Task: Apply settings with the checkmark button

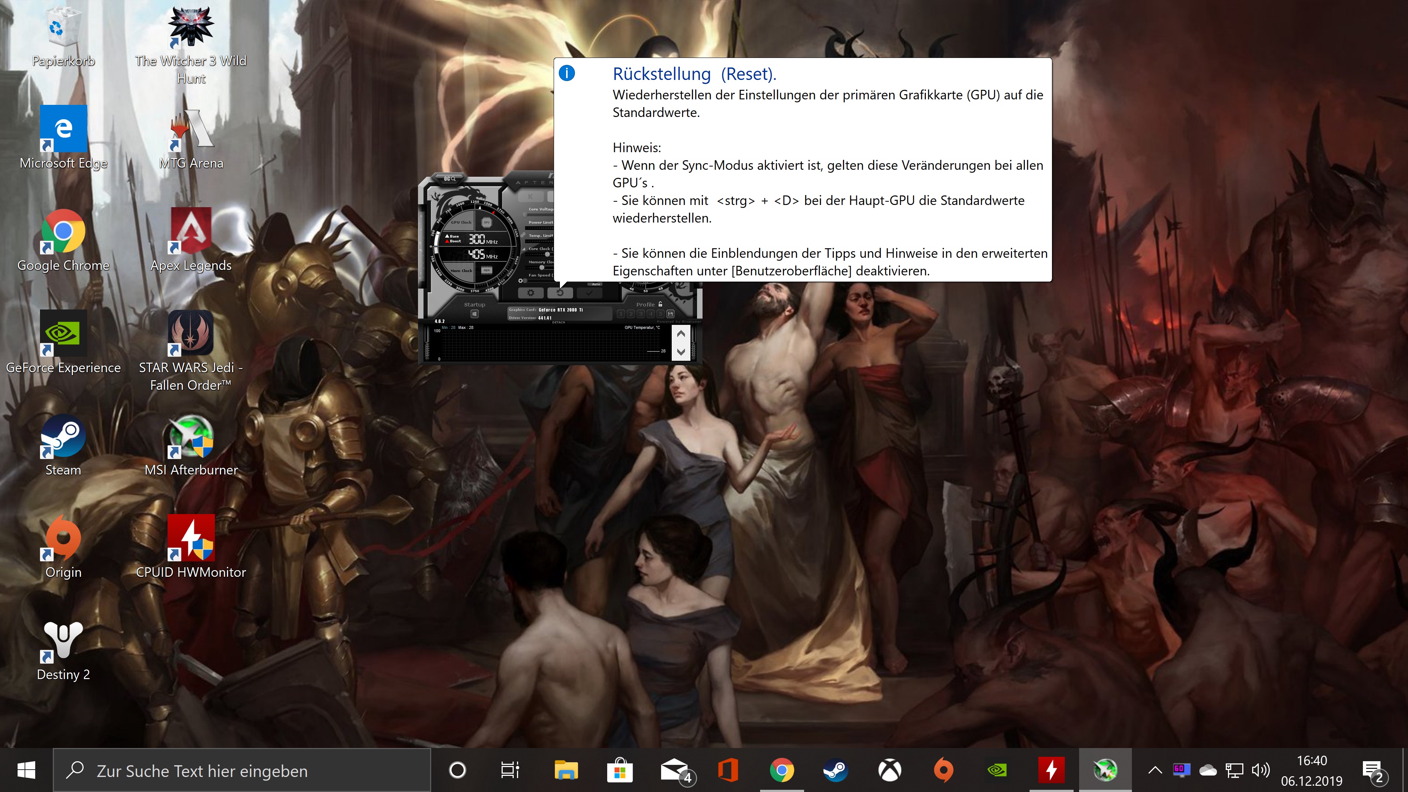Action: point(589,293)
